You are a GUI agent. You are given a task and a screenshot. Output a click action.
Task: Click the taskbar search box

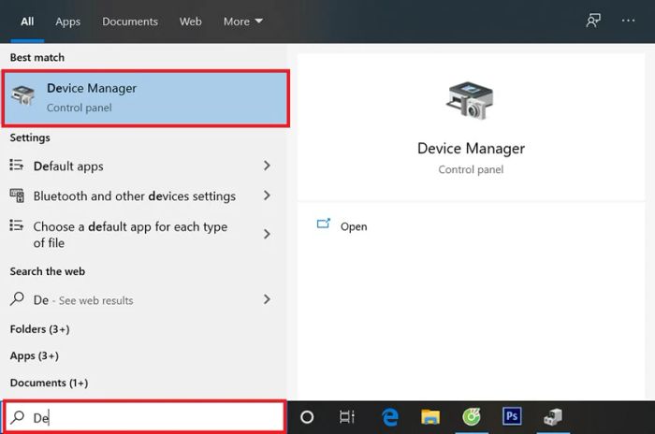coord(145,416)
